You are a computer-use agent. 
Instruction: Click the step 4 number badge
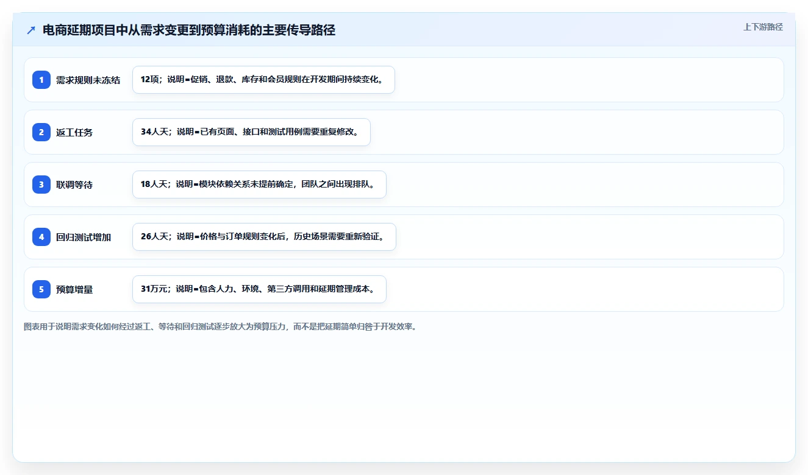[41, 237]
